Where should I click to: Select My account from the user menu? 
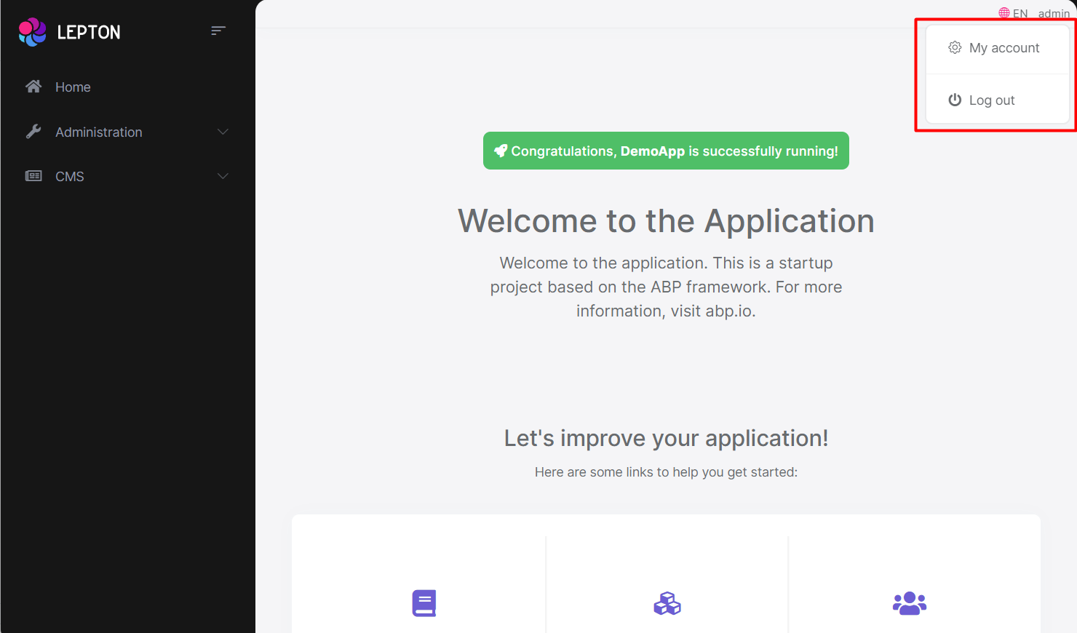pyautogui.click(x=1005, y=47)
